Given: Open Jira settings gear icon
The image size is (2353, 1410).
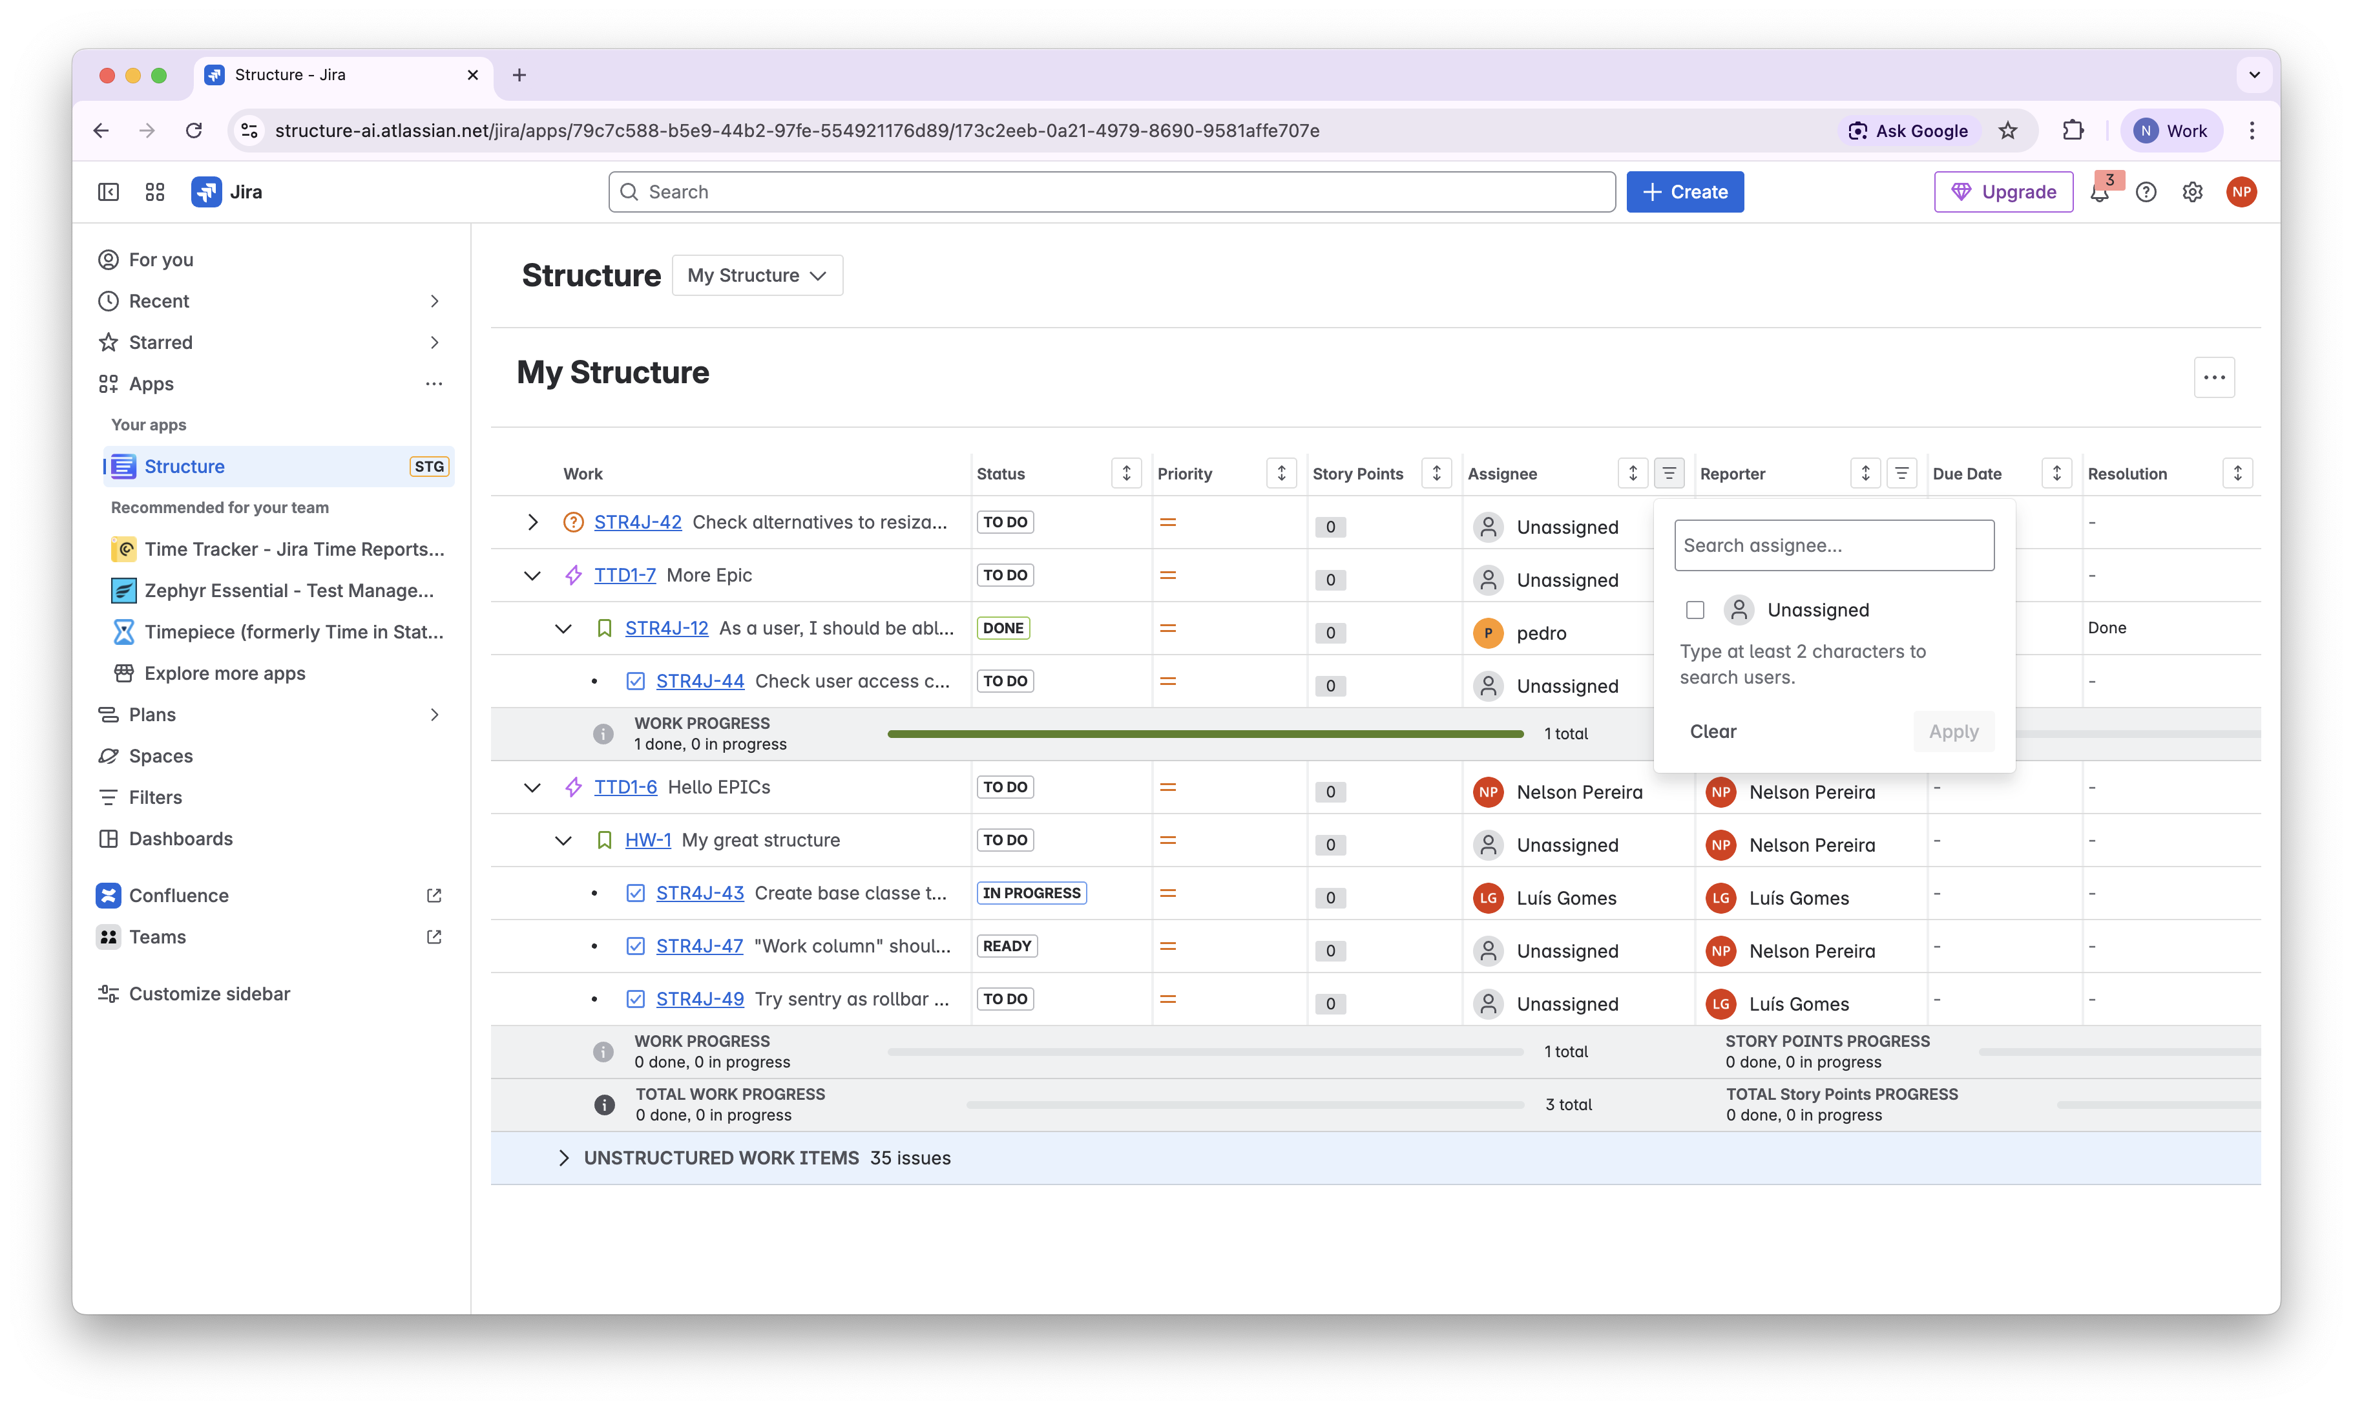Looking at the screenshot, I should click(2193, 193).
